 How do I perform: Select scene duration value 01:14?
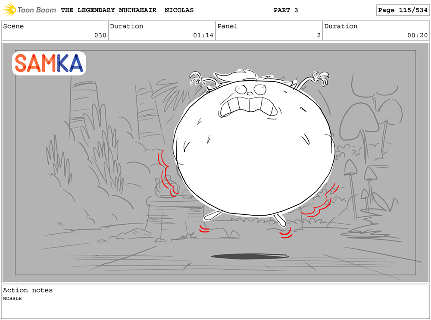[203, 35]
